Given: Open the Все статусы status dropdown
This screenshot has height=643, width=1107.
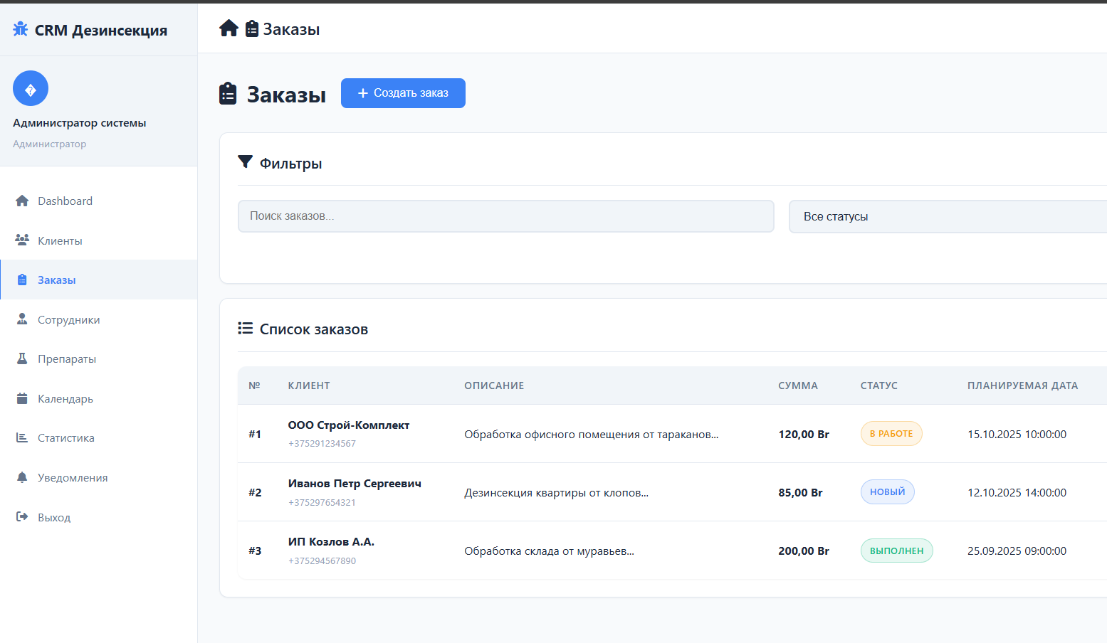Looking at the screenshot, I should pyautogui.click(x=947, y=216).
